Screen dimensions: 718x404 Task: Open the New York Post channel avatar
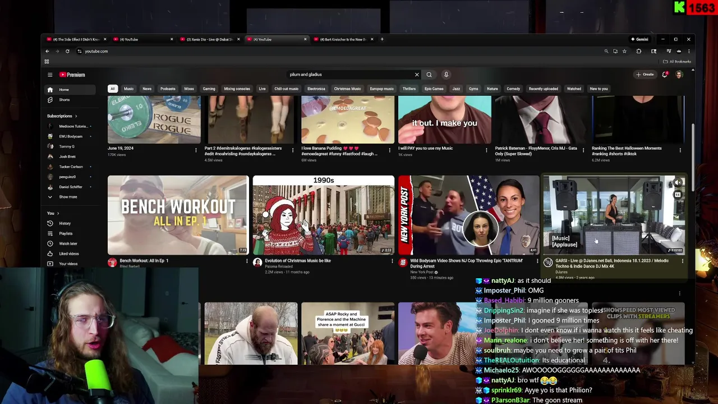click(x=403, y=262)
